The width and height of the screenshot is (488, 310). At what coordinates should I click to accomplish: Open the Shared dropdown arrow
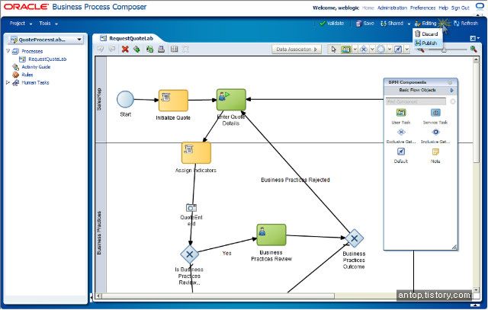click(409, 24)
